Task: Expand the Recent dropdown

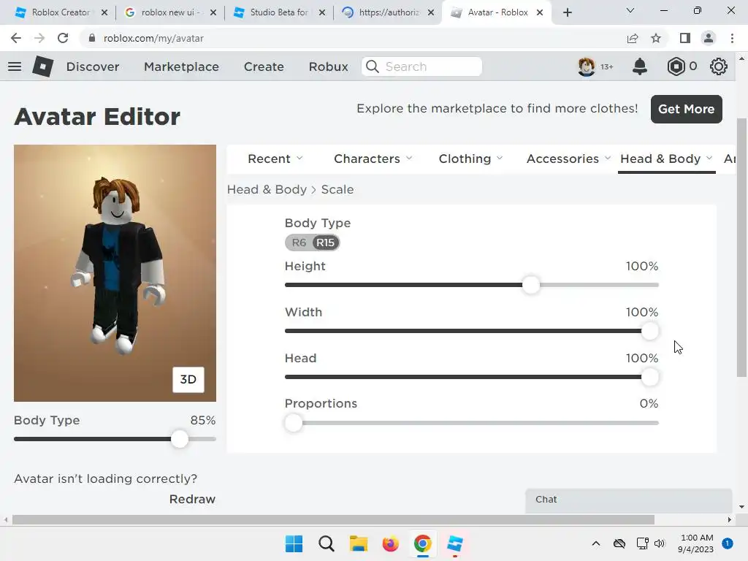Action: point(275,159)
